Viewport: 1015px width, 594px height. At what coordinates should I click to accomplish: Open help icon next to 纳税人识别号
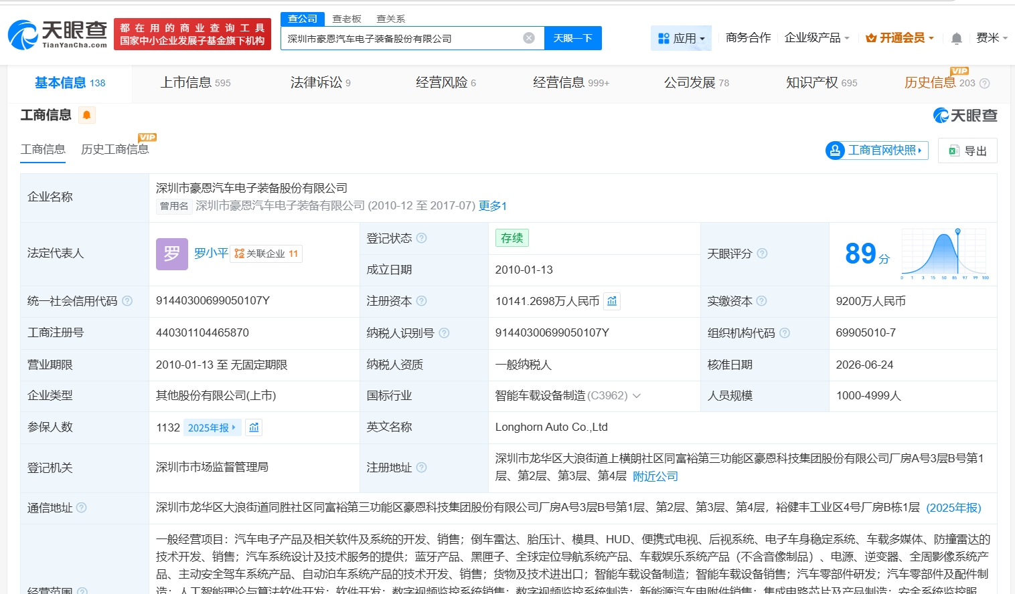[x=444, y=333]
